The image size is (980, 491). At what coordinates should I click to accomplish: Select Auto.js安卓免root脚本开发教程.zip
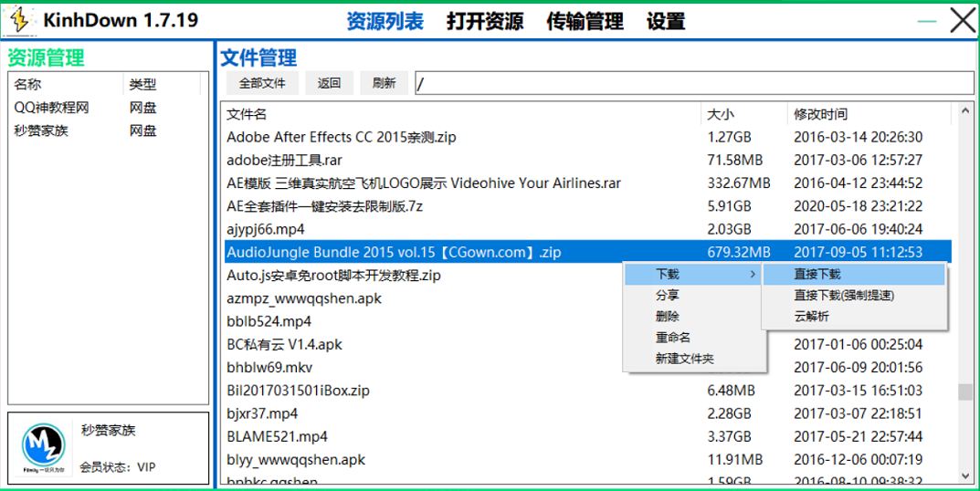coord(333,276)
